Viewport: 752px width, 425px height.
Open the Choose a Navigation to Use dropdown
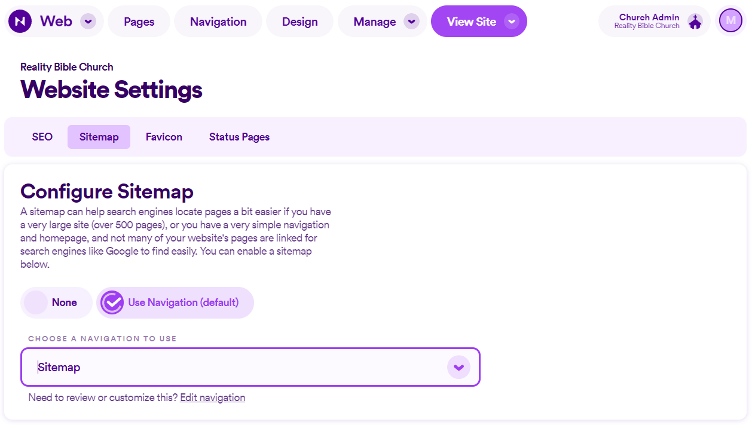tap(250, 367)
